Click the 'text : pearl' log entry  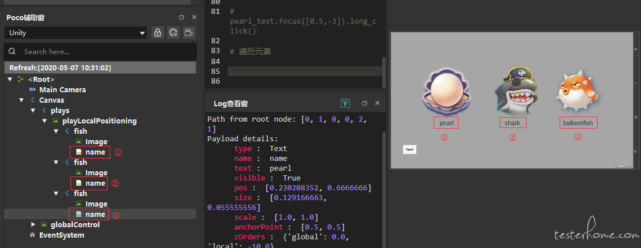tap(262, 168)
